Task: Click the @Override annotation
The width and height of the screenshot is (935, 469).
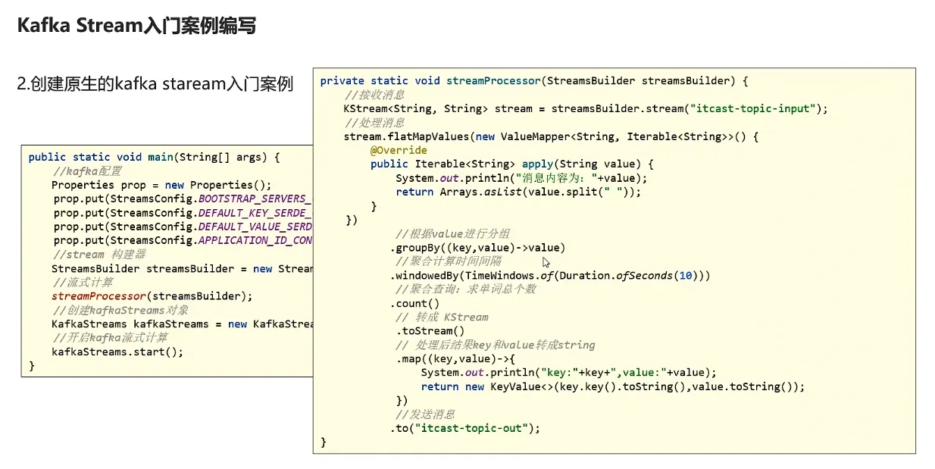Action: [x=399, y=150]
